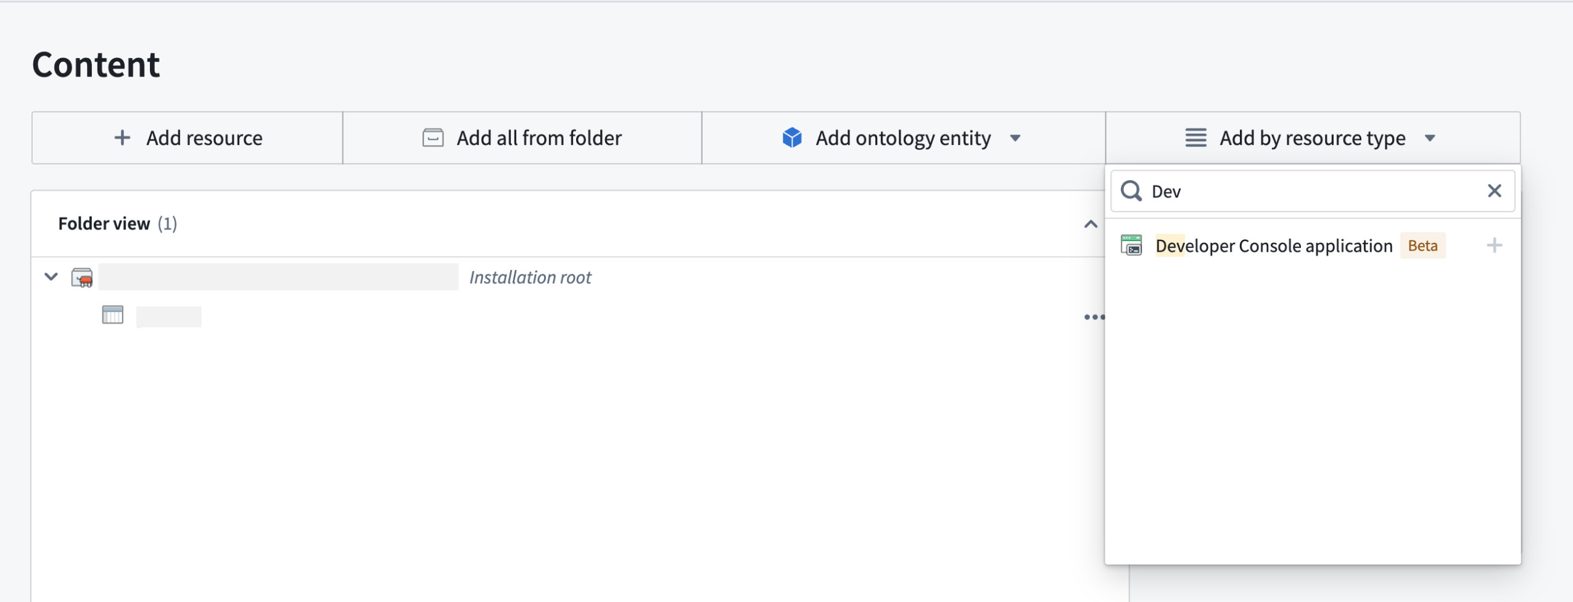Collapse the Installation root tree node
The height and width of the screenshot is (602, 1573).
[x=51, y=277]
